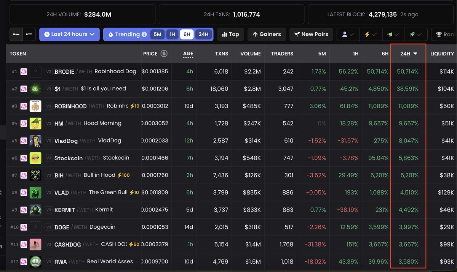Select the 6H trending timeframe
The width and height of the screenshot is (457, 272).
pos(187,35)
